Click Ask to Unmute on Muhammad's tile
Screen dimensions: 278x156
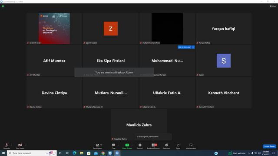tap(184, 47)
